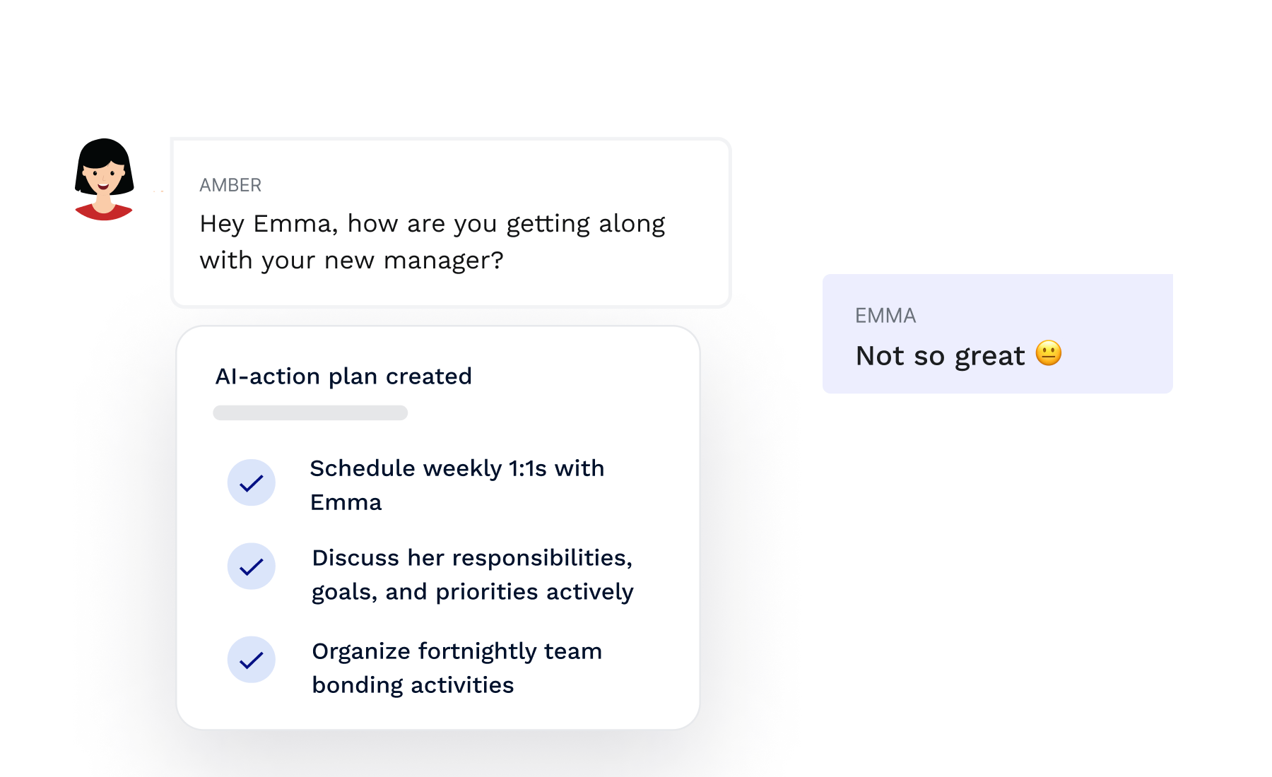This screenshot has width=1272, height=777.
Task: Click Amber's avatar picture
Action: [x=104, y=179]
